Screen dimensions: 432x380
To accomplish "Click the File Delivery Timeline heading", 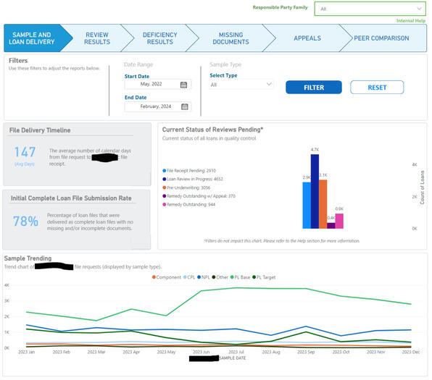I will [40, 130].
